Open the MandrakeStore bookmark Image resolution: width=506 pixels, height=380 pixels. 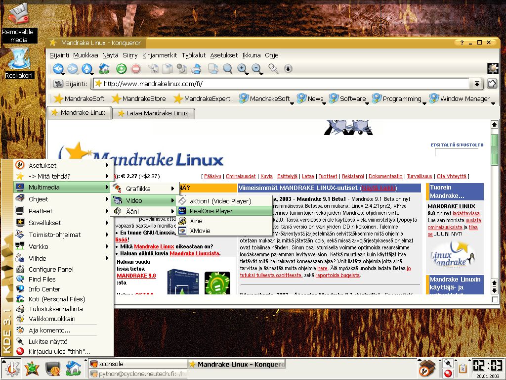click(x=139, y=99)
